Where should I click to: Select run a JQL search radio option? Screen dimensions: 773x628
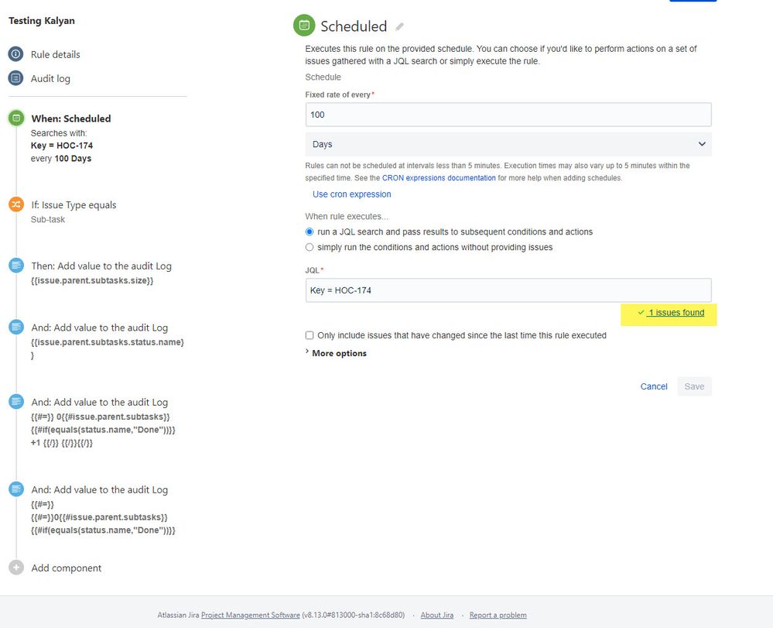coord(309,232)
